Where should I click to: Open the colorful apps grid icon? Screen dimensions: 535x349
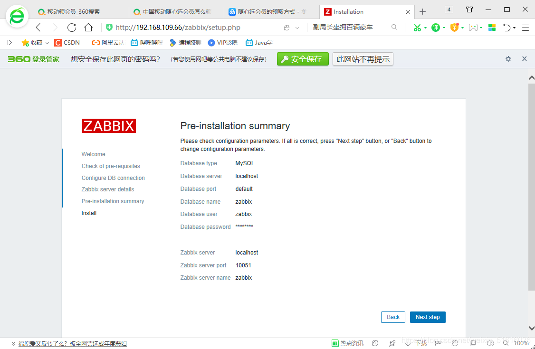(x=492, y=28)
